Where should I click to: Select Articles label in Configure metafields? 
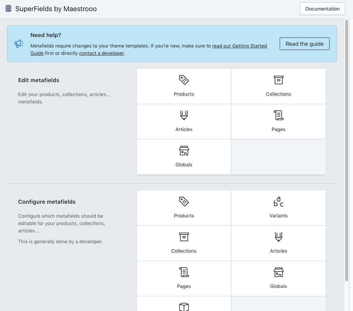[x=279, y=251]
